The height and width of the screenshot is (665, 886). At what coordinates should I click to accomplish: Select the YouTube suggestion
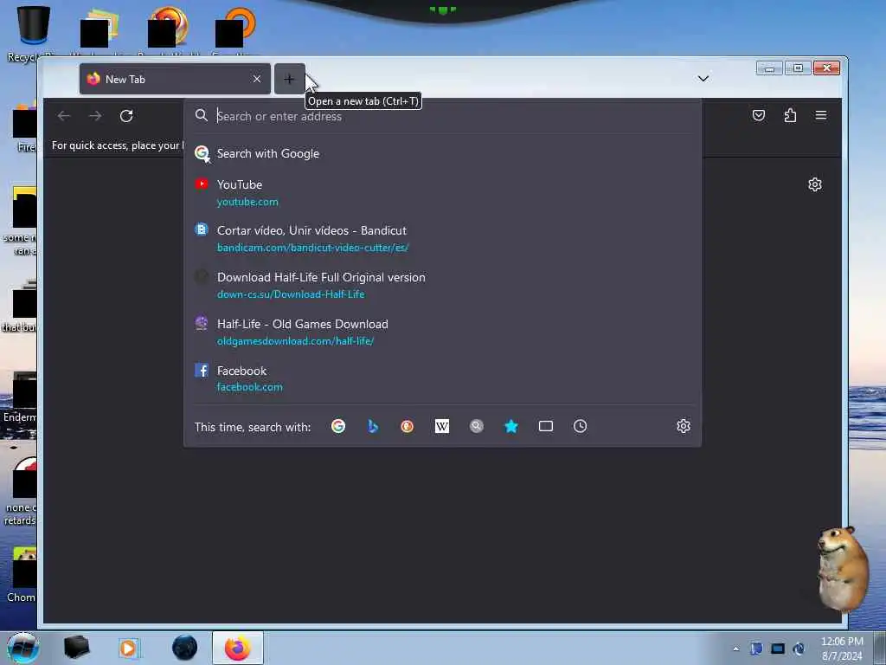(x=442, y=193)
